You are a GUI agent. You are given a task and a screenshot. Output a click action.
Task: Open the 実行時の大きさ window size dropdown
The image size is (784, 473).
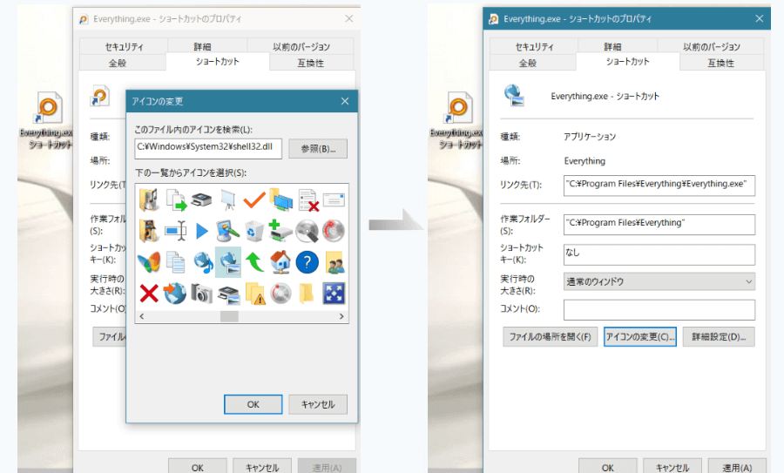pyautogui.click(x=659, y=281)
